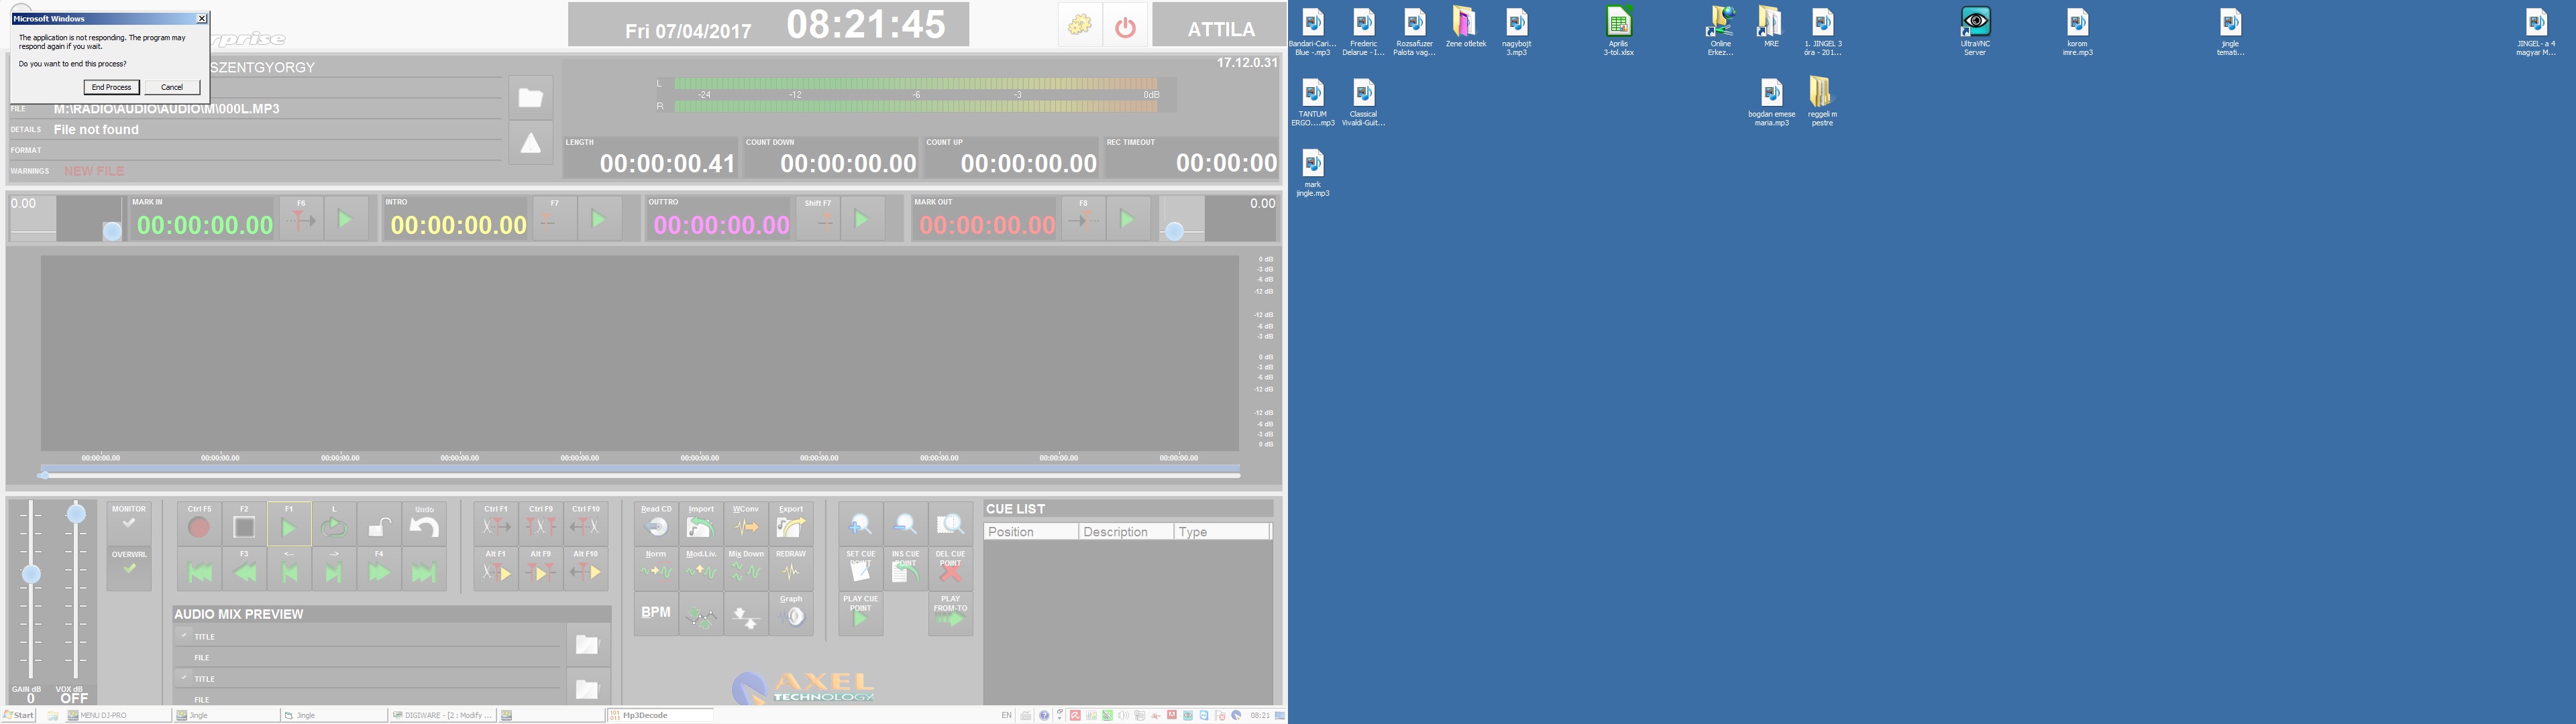Click the record button labeled Ctrl F5

(199, 527)
